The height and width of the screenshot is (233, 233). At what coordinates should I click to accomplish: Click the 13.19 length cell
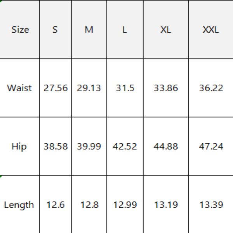click(166, 205)
